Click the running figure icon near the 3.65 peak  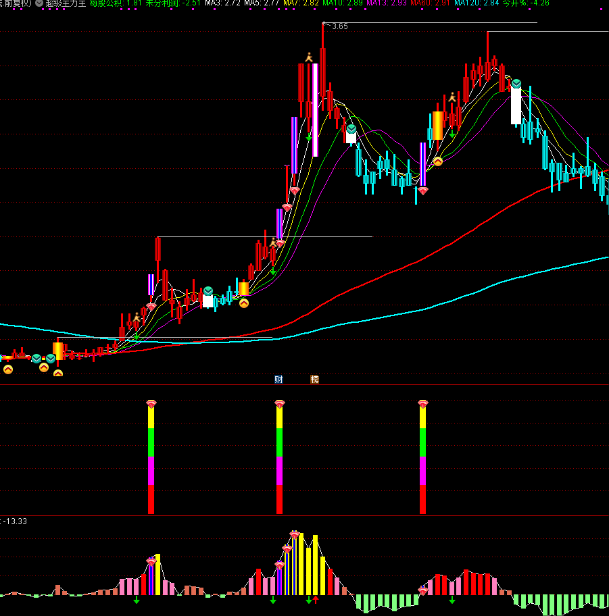(309, 57)
